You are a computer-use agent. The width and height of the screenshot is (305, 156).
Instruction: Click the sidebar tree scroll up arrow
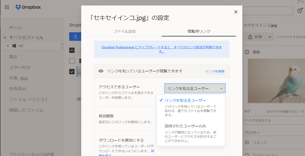[x=62, y=44]
